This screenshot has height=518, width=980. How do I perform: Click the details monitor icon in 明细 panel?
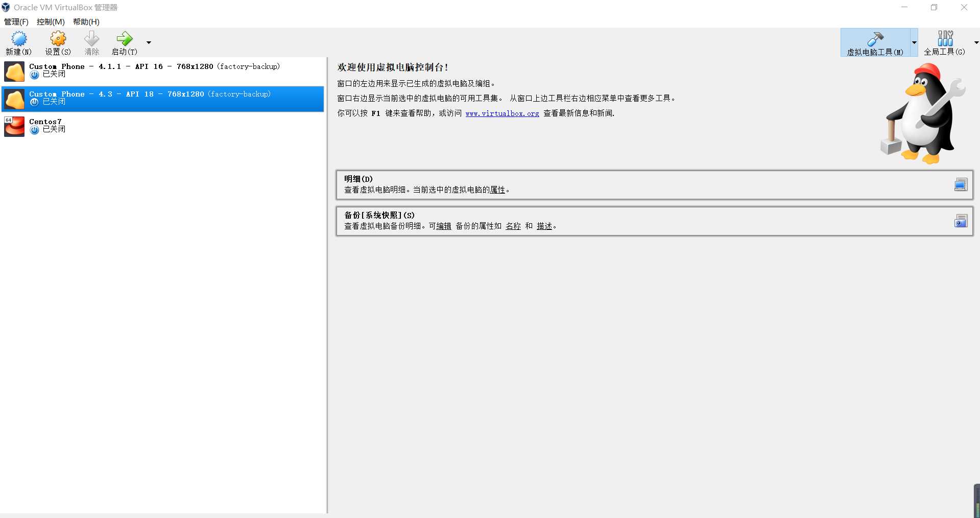tap(961, 185)
